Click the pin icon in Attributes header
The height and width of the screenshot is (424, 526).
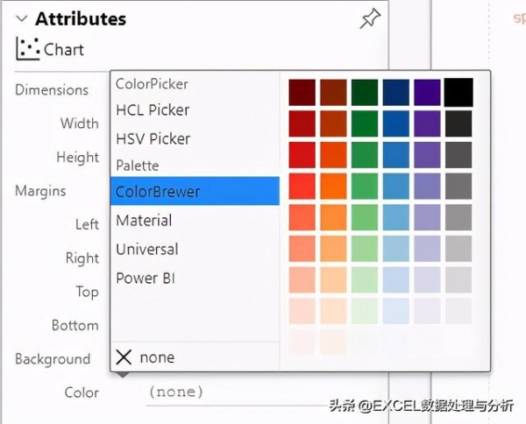pyautogui.click(x=370, y=19)
